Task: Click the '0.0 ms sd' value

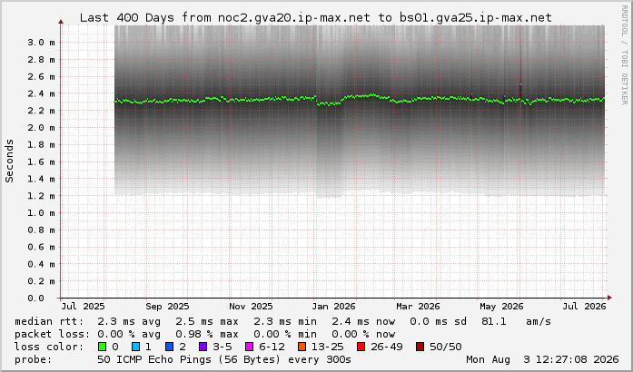Action: [439, 321]
